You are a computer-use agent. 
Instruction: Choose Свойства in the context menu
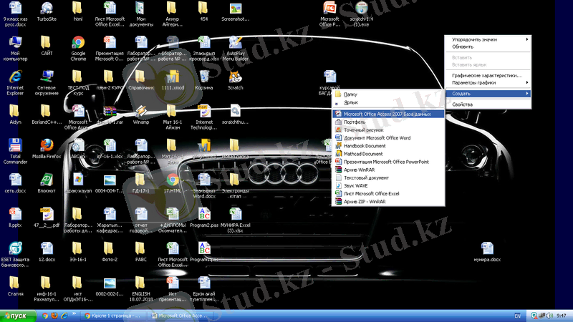point(463,104)
